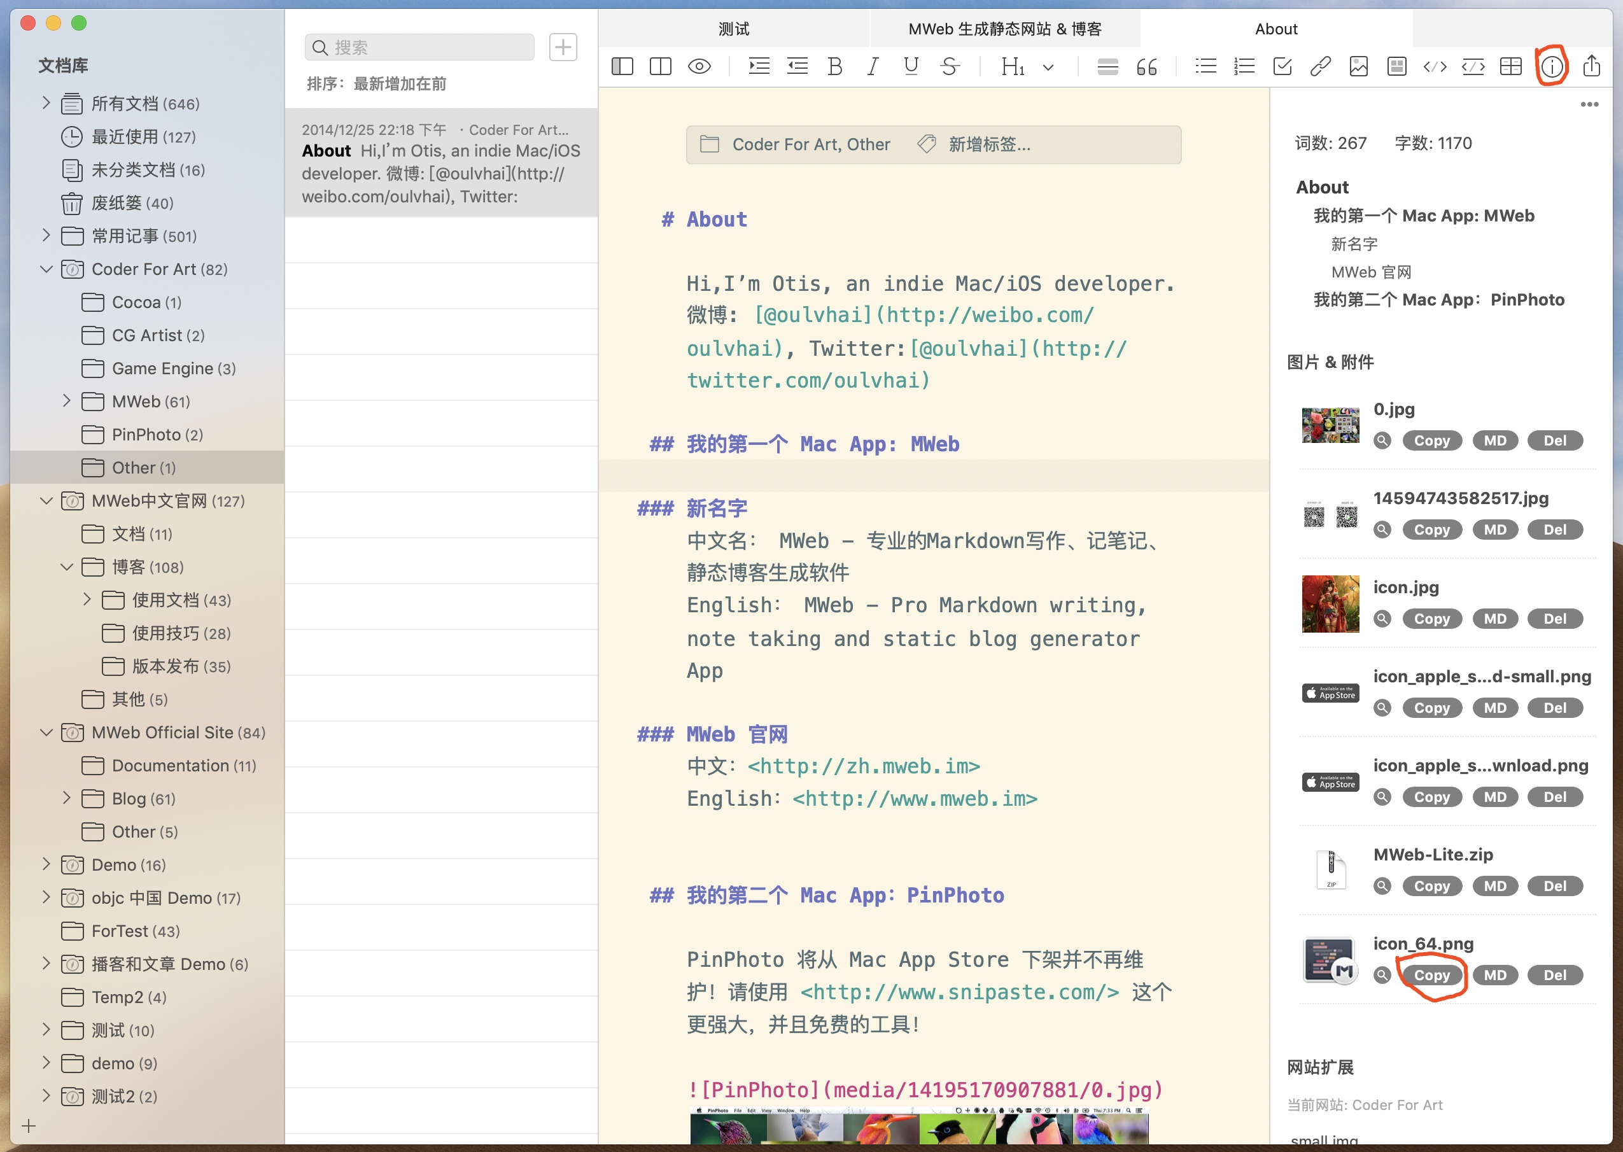Viewport: 1623px width, 1152px height.
Task: Toggle the preview eye icon
Action: tap(699, 67)
